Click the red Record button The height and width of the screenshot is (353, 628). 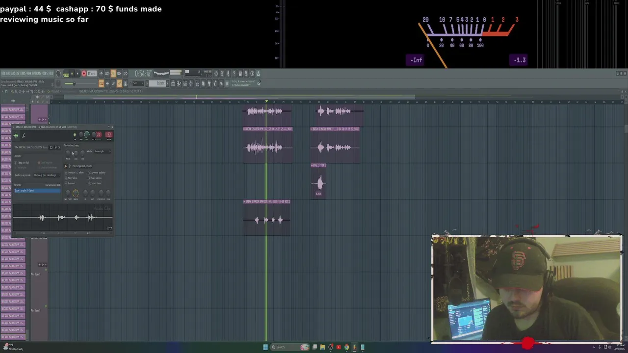point(84,73)
